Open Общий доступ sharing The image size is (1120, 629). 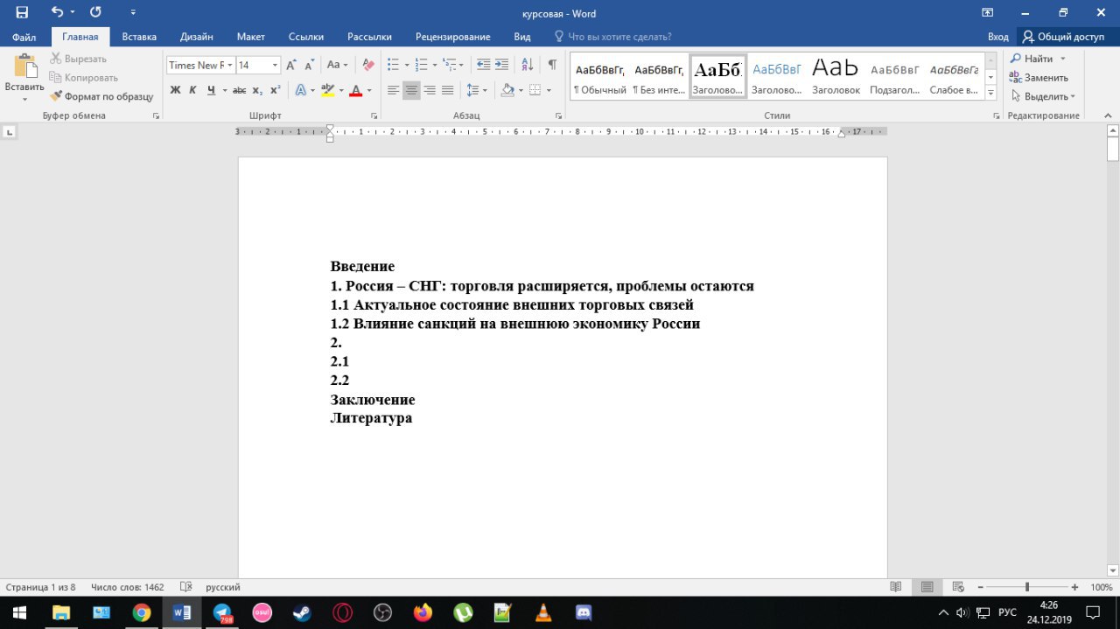point(1064,37)
